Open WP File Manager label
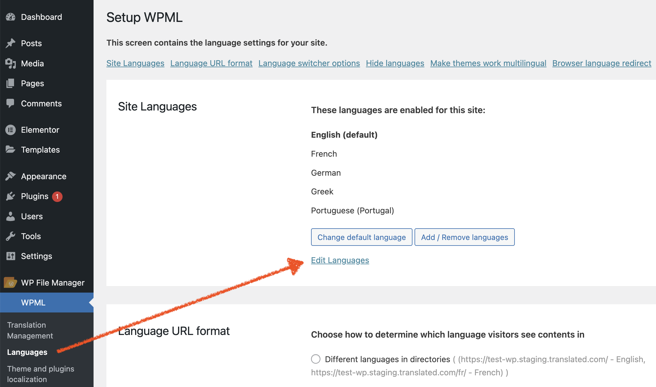The image size is (656, 387). (x=53, y=283)
